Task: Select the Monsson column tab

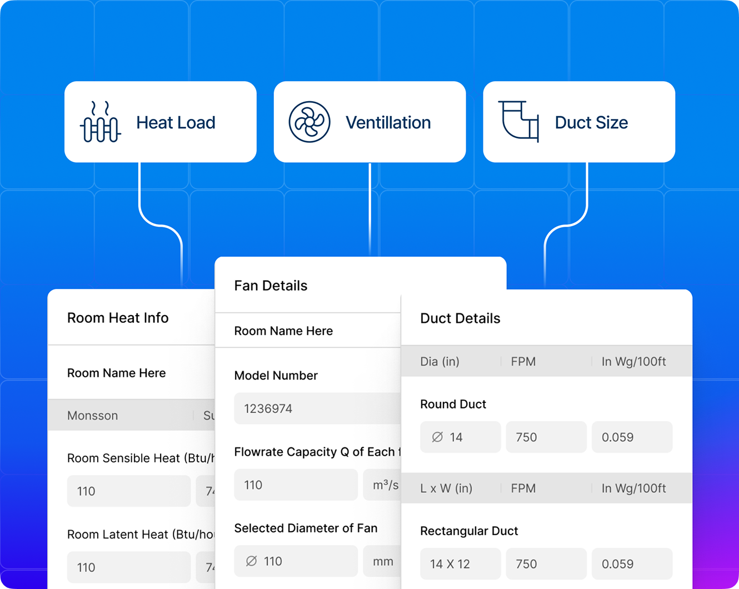Action: 93,416
